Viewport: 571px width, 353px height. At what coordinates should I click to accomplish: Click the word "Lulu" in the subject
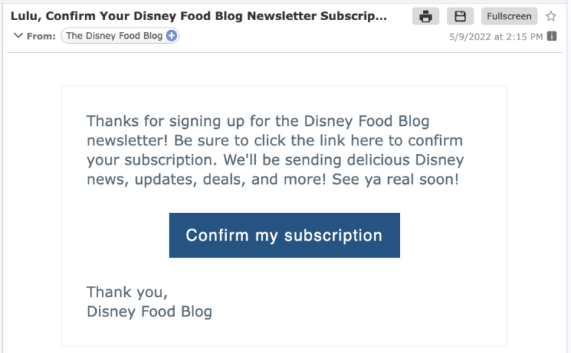click(25, 16)
